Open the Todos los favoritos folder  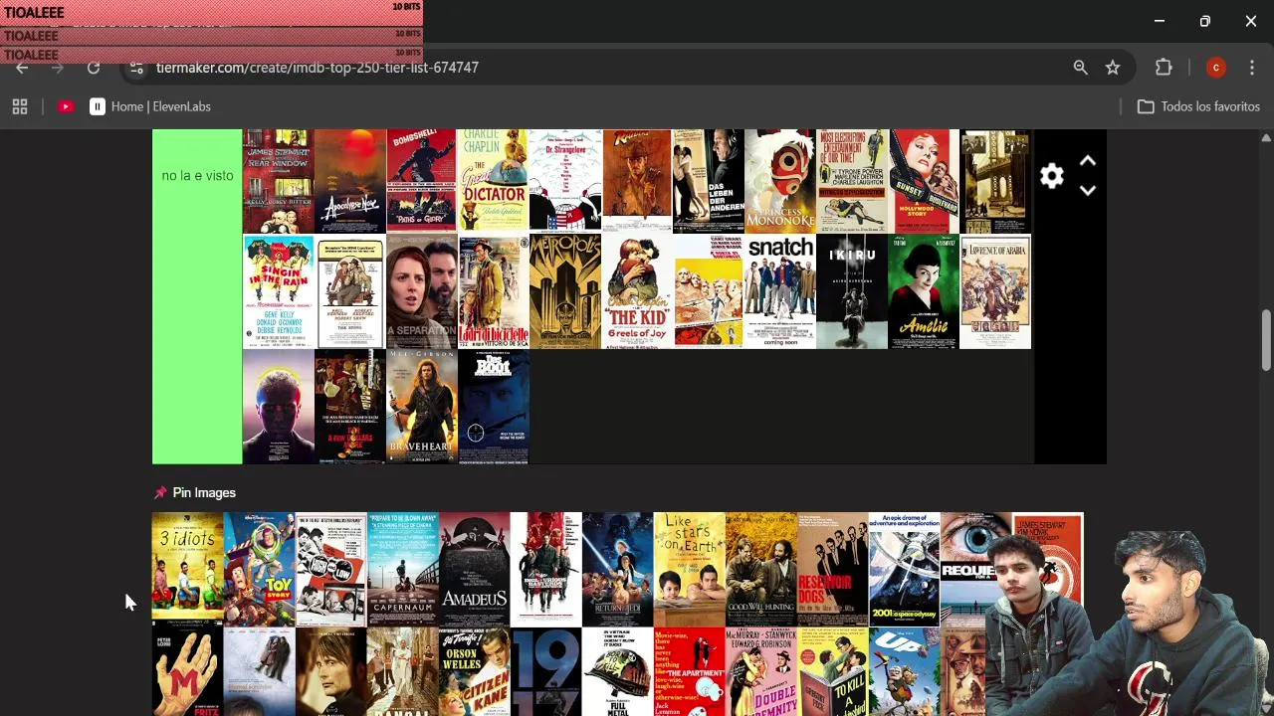coord(1198,106)
